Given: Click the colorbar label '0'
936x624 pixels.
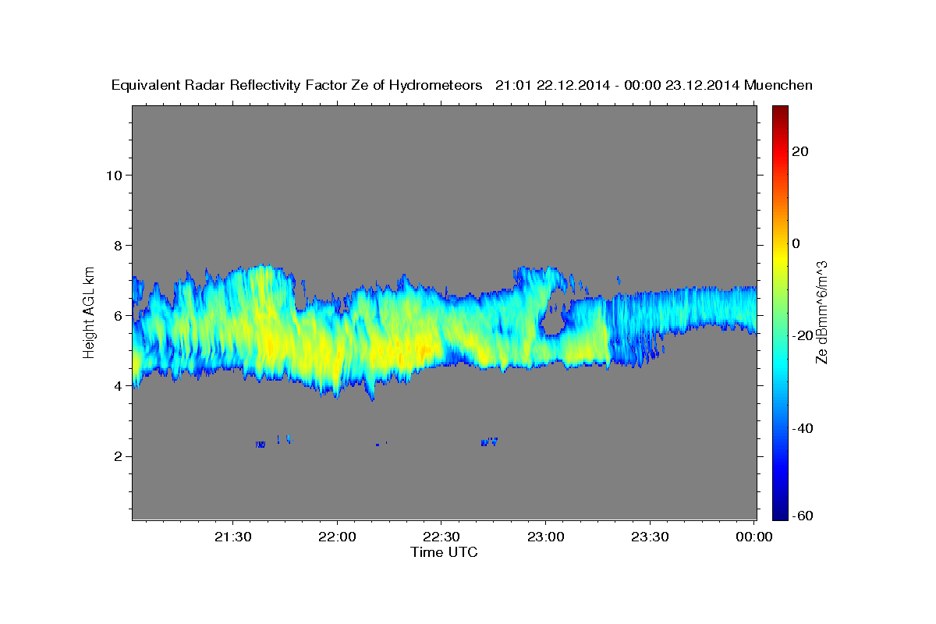Looking at the screenshot, I should 796,243.
